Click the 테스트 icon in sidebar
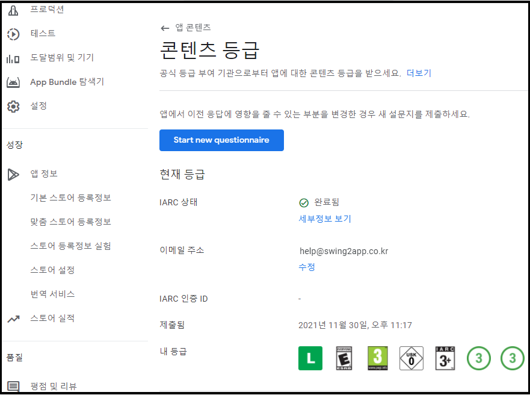 pos(13,34)
